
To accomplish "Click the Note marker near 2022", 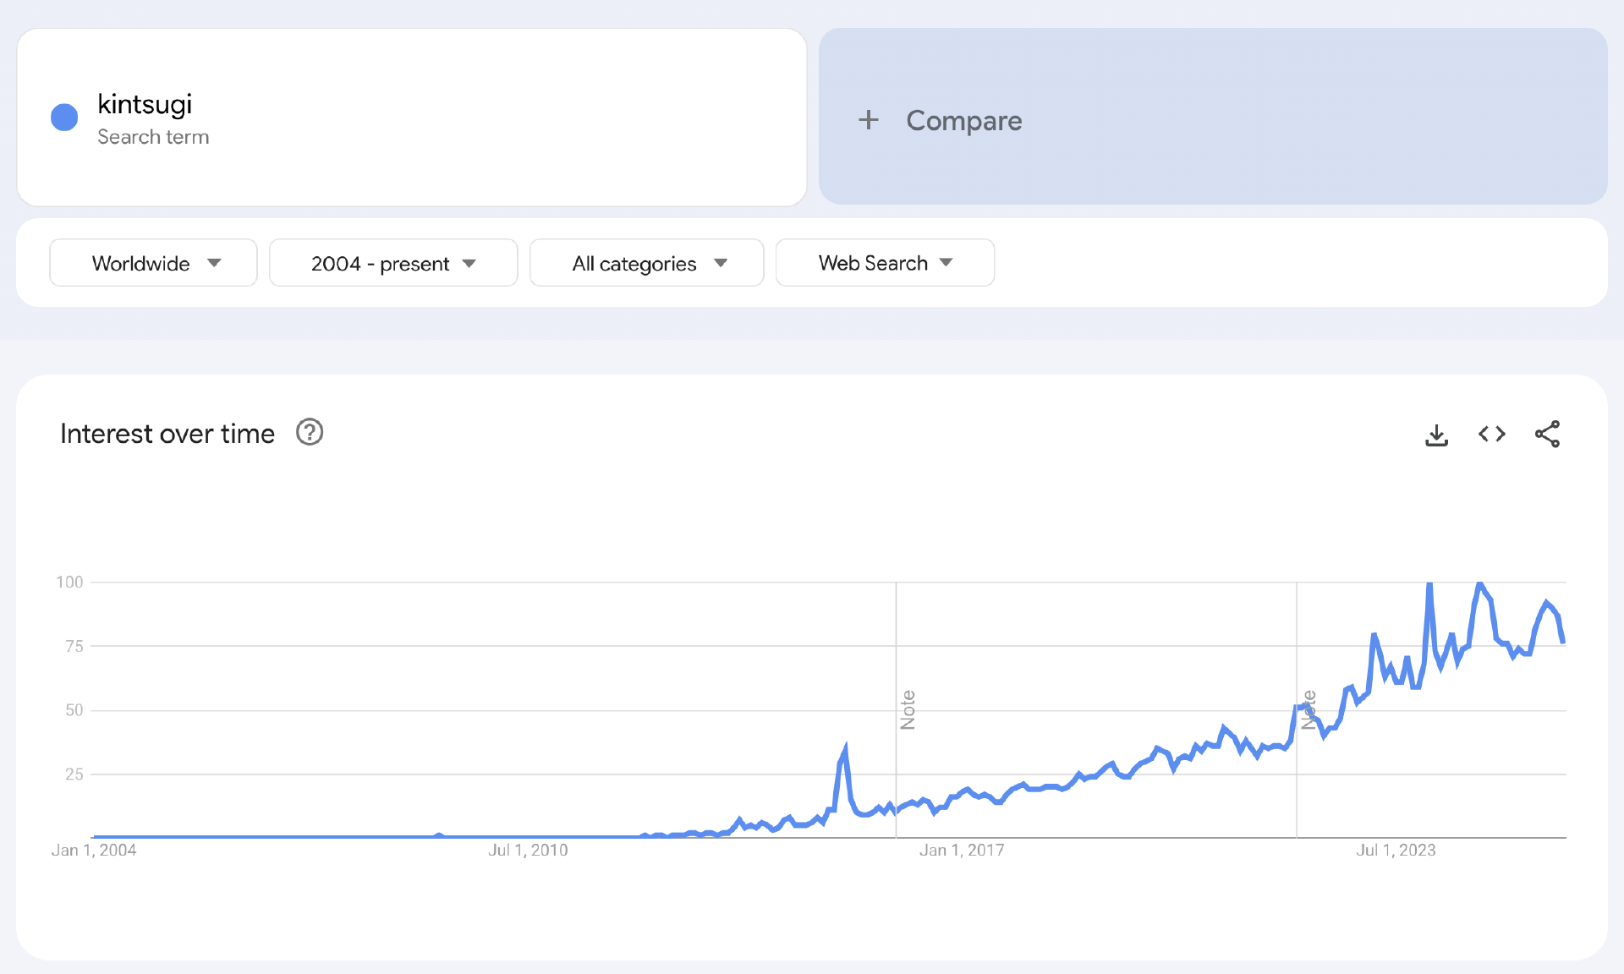I will click(x=1309, y=710).
